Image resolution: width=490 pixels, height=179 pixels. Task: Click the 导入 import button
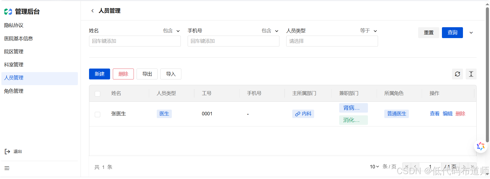point(171,74)
